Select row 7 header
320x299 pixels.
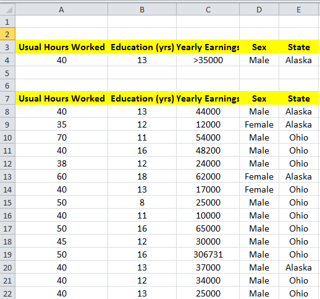click(x=7, y=98)
